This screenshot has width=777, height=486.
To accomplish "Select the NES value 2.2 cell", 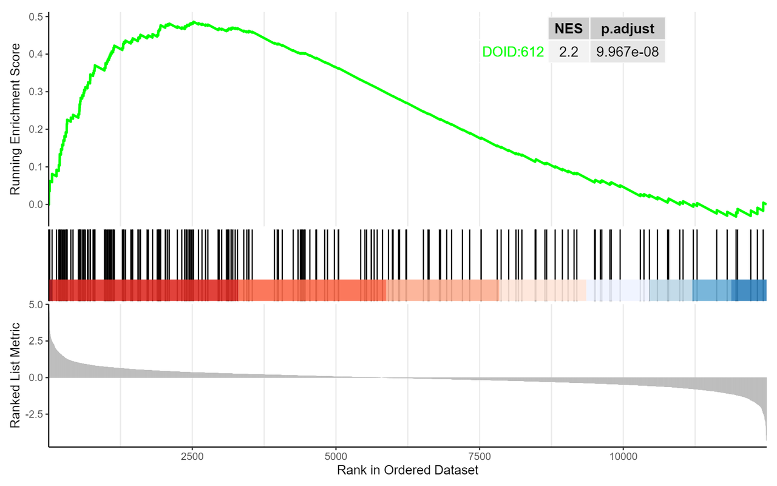I will [568, 52].
